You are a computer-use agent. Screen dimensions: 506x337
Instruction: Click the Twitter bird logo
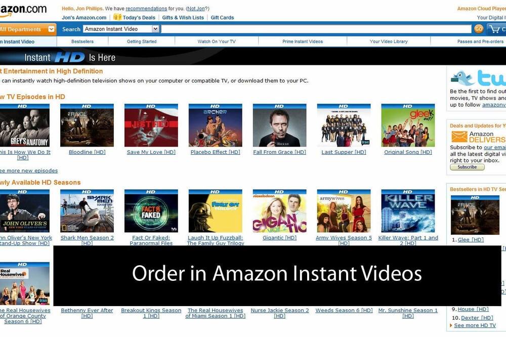click(462, 78)
